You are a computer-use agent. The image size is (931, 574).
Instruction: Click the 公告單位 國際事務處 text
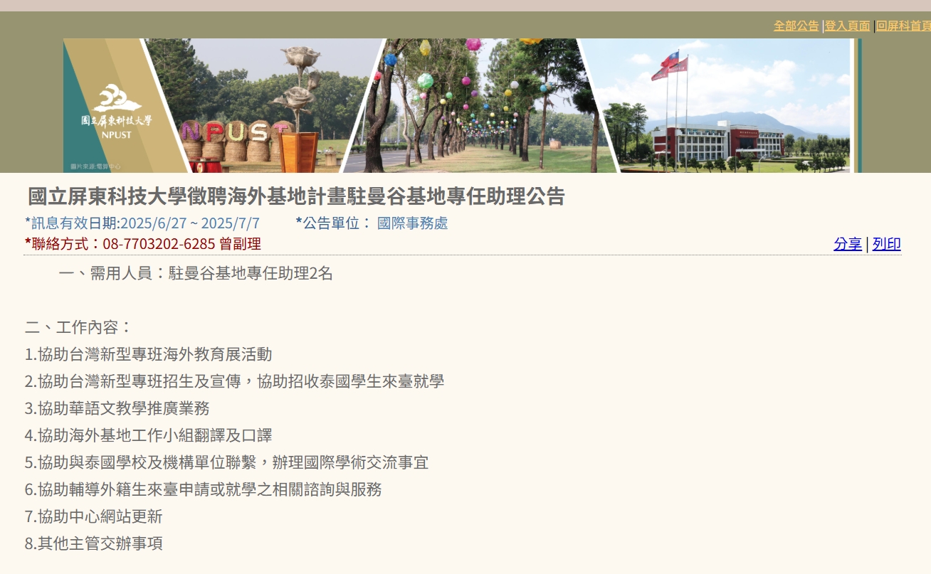coord(372,223)
